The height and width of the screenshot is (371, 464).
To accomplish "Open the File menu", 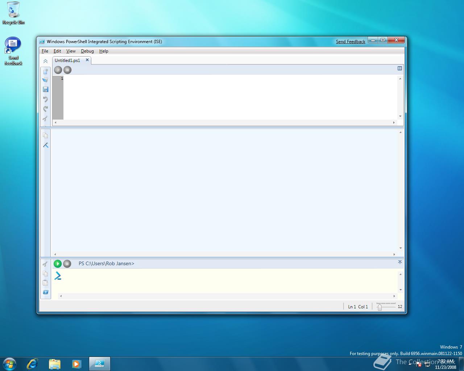I will pos(45,51).
